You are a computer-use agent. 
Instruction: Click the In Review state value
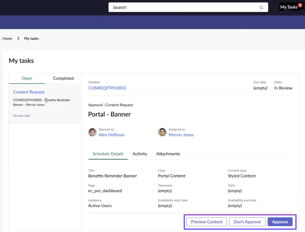[283, 88]
